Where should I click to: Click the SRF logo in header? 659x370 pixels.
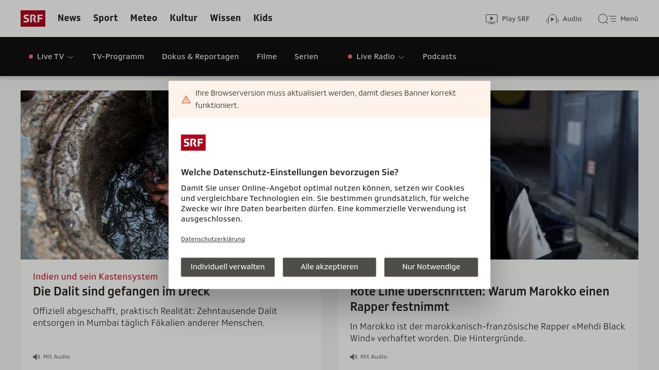(x=33, y=18)
